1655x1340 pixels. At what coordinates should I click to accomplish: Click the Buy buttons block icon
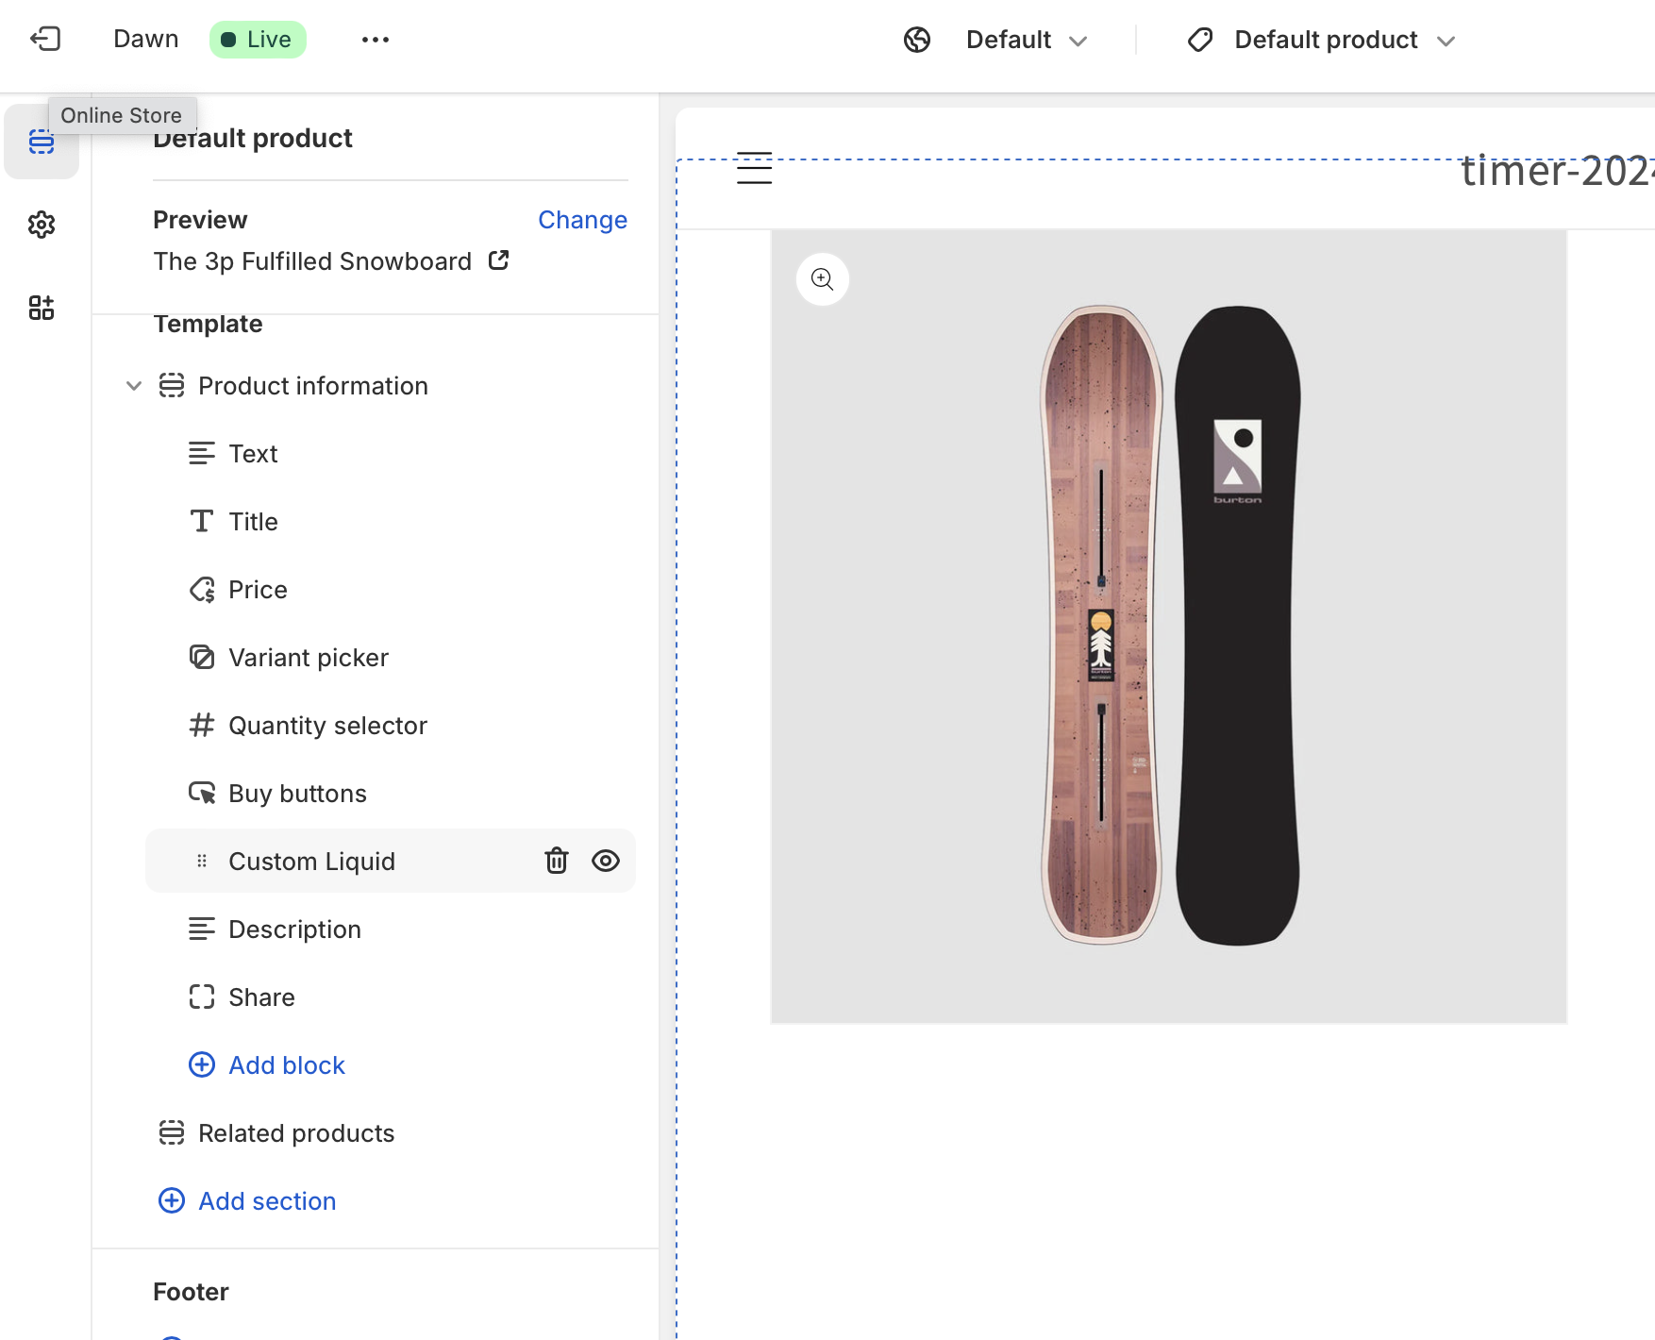point(202,794)
